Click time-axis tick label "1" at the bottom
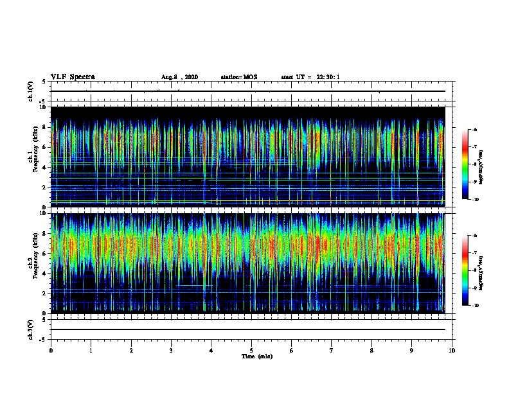The width and height of the screenshot is (509, 393). coord(91,350)
